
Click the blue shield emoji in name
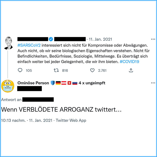click(x=53, y=83)
